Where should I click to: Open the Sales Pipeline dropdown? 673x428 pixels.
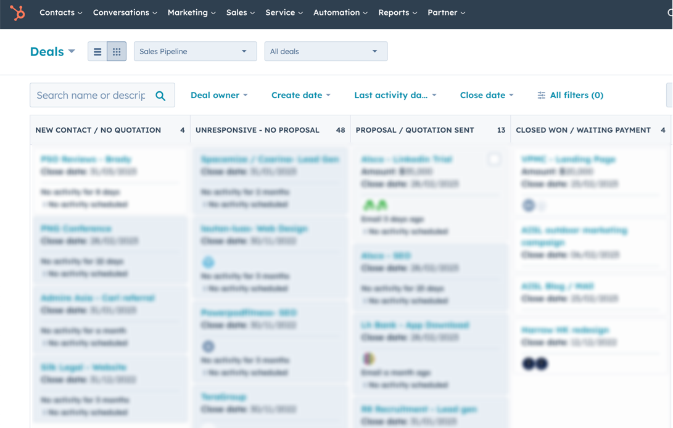coord(196,52)
